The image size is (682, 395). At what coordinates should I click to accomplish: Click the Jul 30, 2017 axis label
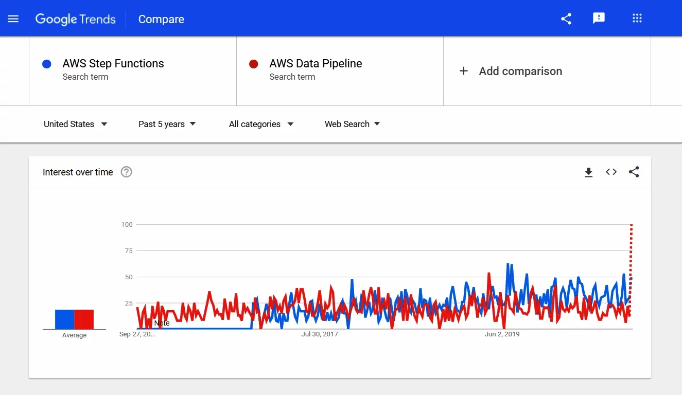(320, 334)
